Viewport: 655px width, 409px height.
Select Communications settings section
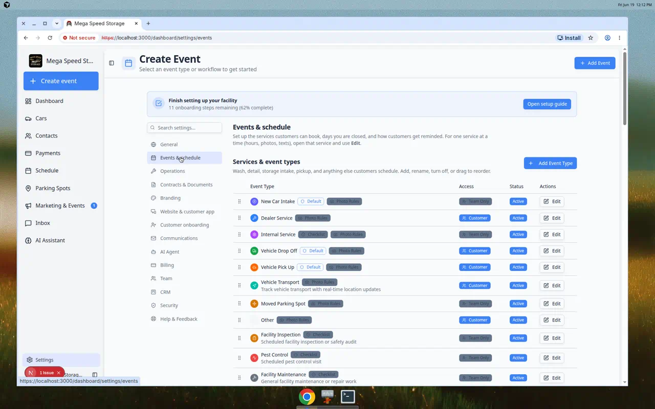tap(184, 238)
